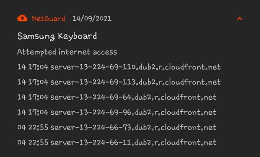Screen dimensions: 260x157
Task: Tap the 17:04 timestamp before the 69-113 entry
Action: tap(38, 82)
